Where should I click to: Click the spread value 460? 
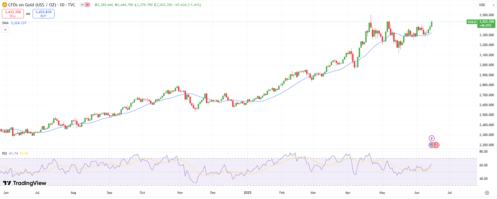coord(28,14)
